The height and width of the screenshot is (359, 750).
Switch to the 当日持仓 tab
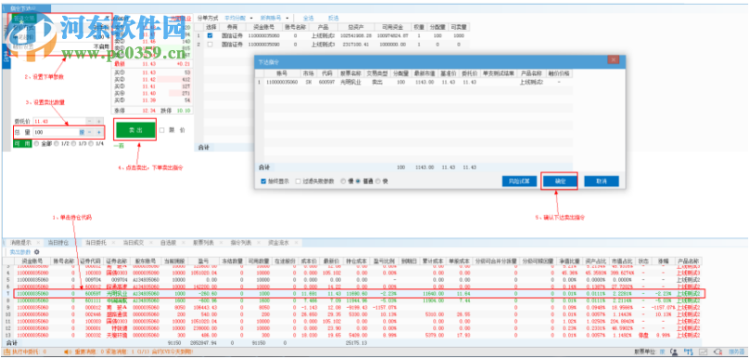coord(58,243)
